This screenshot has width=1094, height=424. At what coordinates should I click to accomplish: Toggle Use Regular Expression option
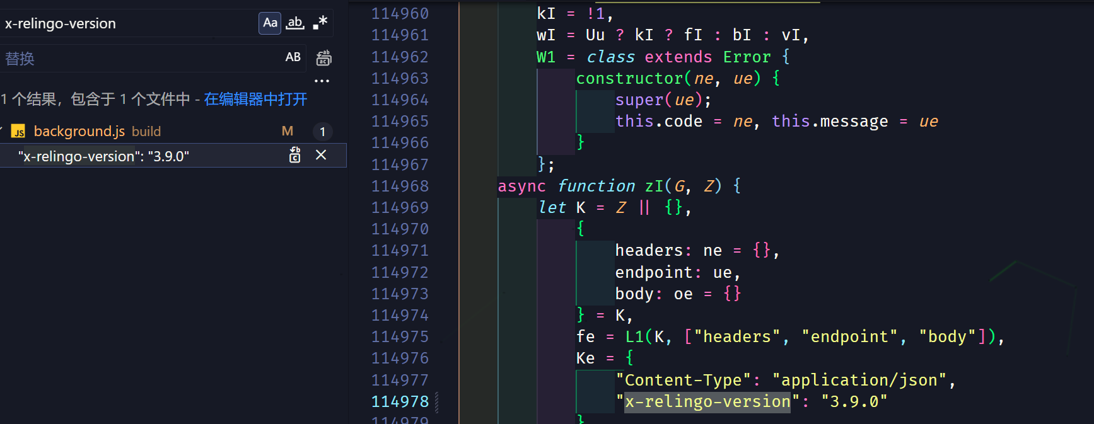click(320, 23)
